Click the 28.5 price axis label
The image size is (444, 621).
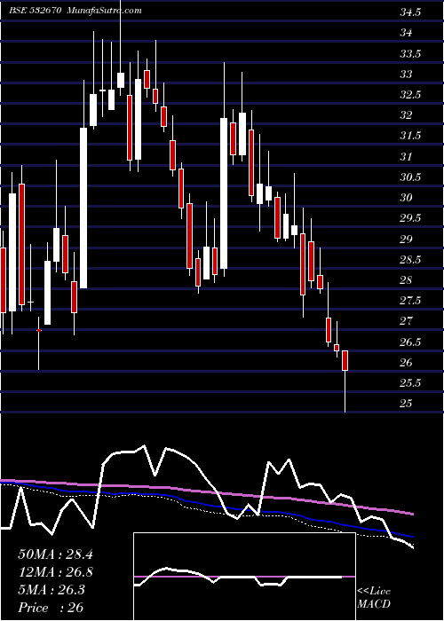pyautogui.click(x=410, y=259)
